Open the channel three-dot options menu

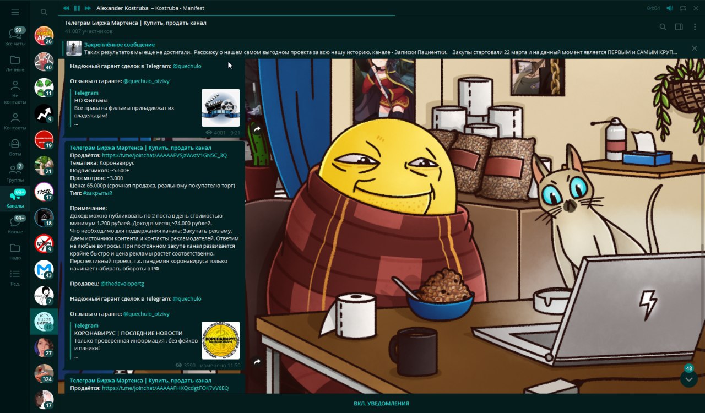[x=695, y=27]
